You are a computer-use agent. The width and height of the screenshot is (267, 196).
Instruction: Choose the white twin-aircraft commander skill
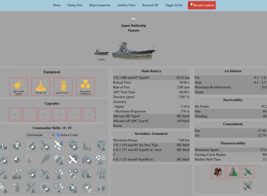tap(59, 146)
